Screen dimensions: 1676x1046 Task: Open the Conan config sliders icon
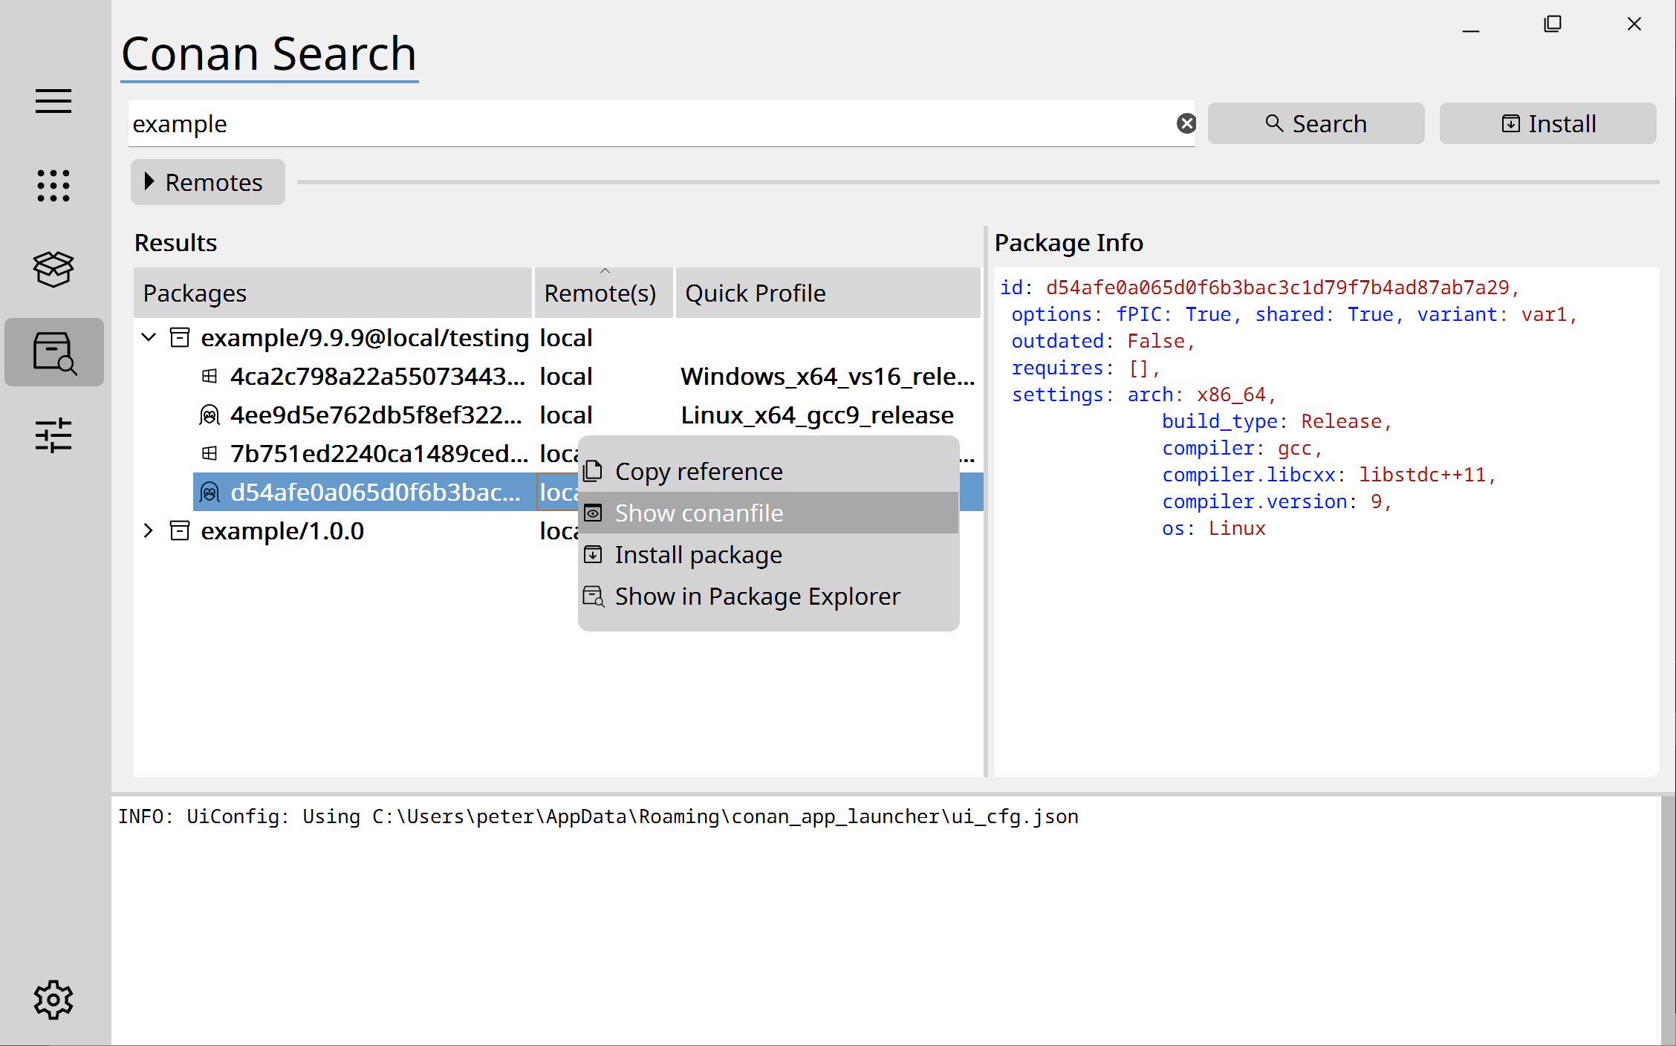pos(53,435)
